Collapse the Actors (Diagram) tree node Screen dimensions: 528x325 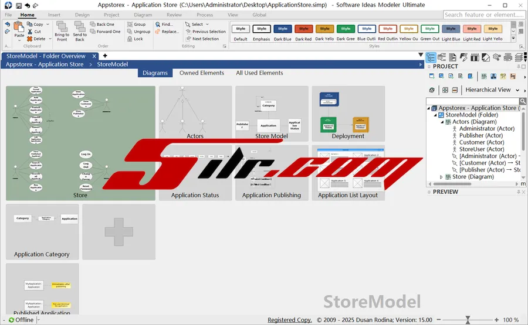click(442, 122)
